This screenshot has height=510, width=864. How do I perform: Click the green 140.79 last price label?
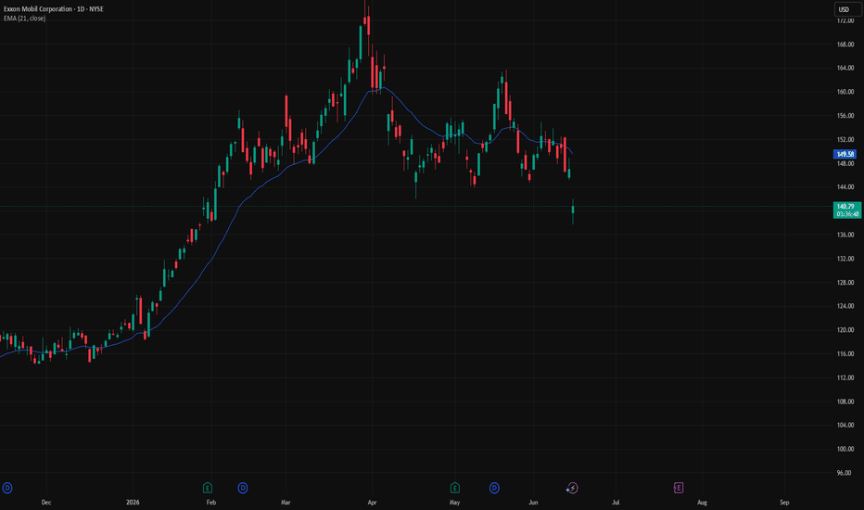[847, 210]
